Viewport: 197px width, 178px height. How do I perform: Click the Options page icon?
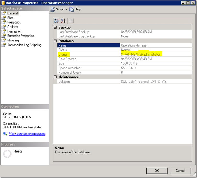[x=4, y=27]
